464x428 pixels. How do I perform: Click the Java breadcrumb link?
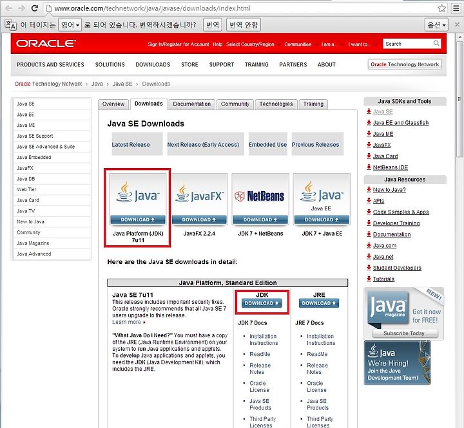97,84
